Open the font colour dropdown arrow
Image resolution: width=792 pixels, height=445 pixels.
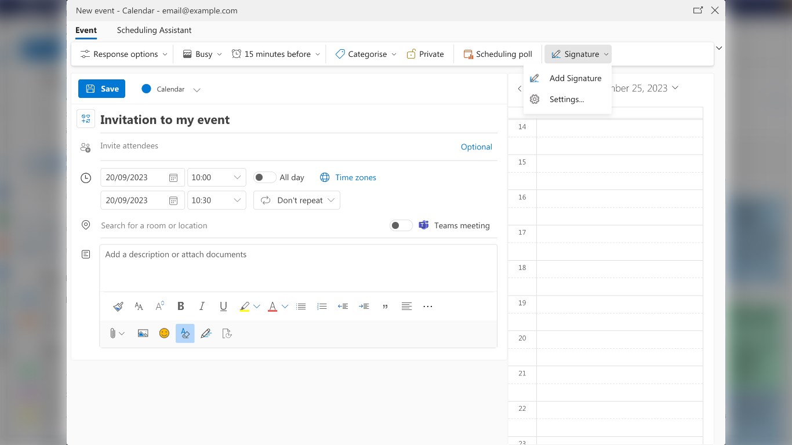coord(285,307)
